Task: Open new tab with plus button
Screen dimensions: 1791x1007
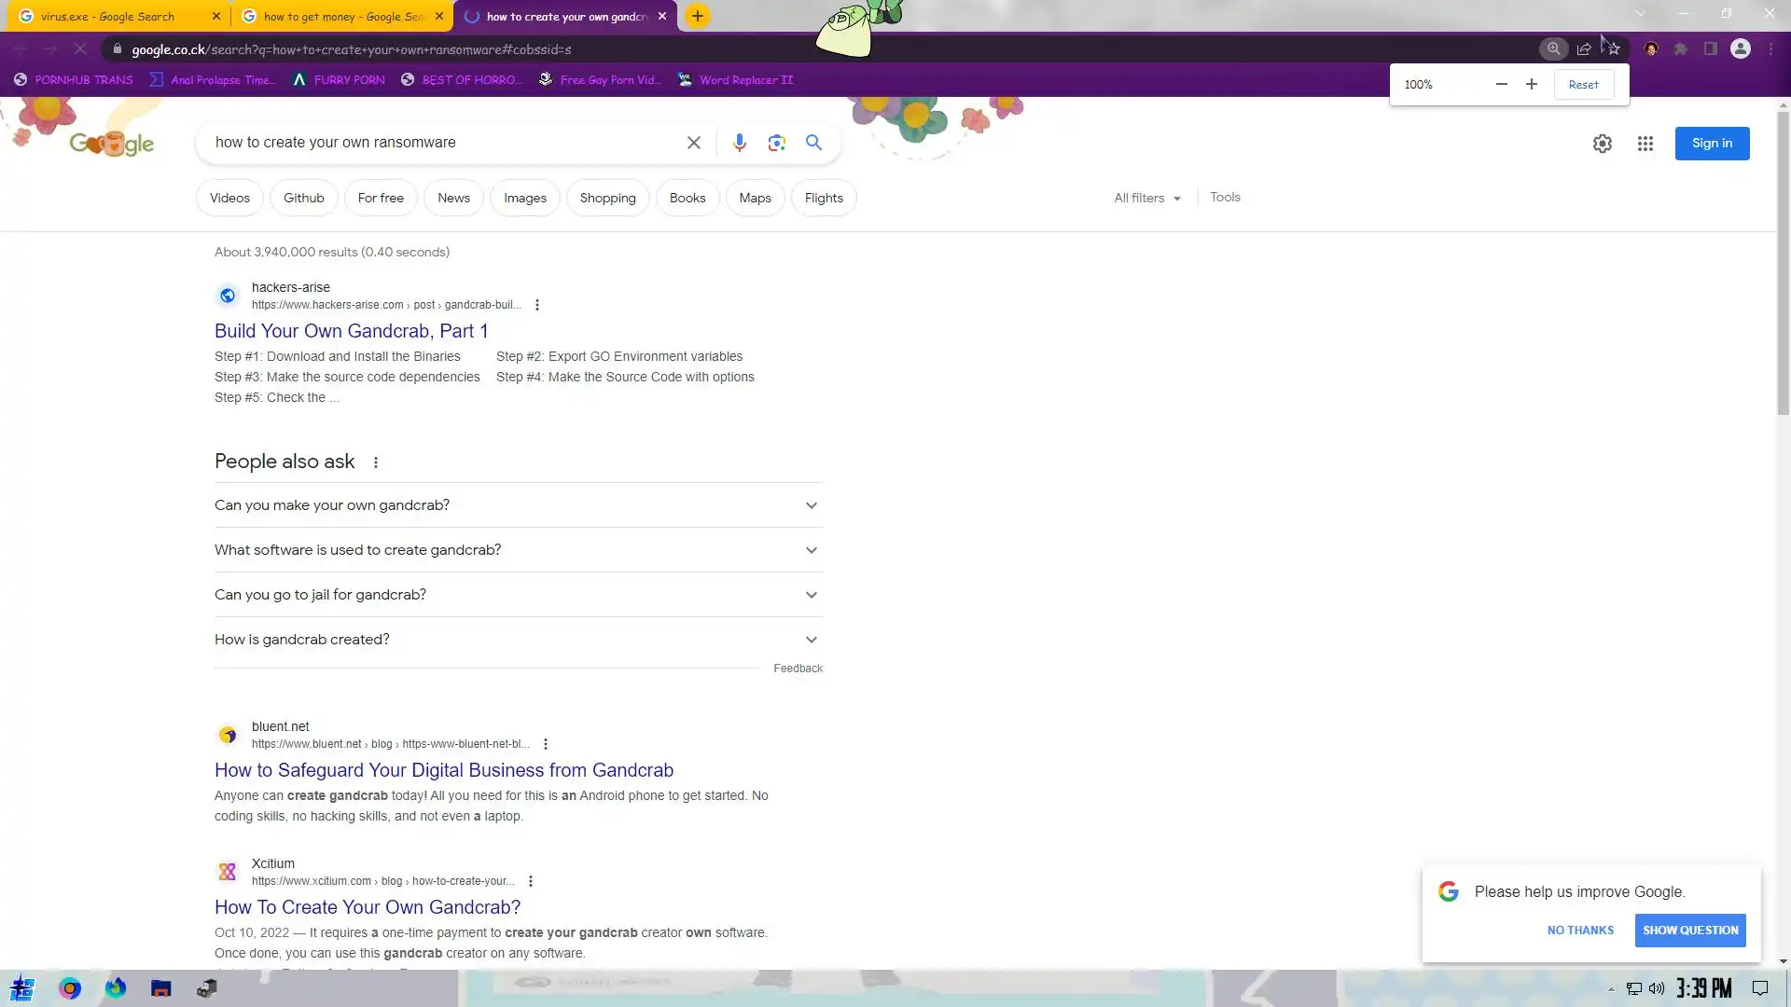Action: (x=697, y=16)
